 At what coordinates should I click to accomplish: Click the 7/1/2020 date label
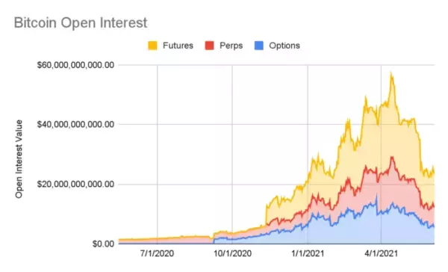click(x=157, y=254)
